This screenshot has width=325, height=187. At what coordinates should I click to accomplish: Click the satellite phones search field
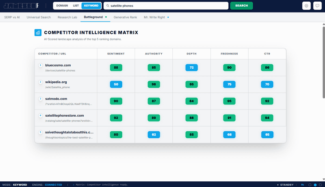coord(166,6)
